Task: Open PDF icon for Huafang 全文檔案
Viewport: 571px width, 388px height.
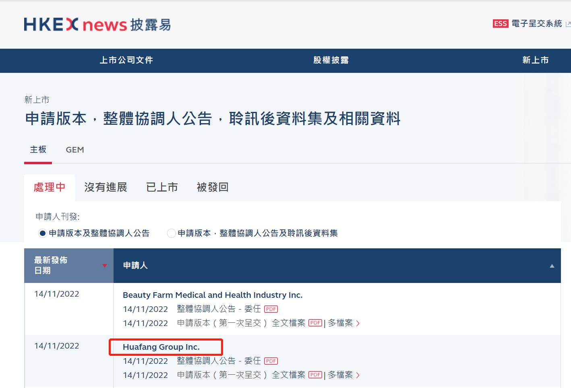Action: coord(315,375)
